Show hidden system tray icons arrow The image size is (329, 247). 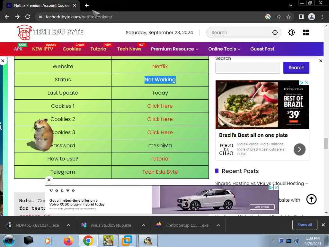tap(273, 241)
